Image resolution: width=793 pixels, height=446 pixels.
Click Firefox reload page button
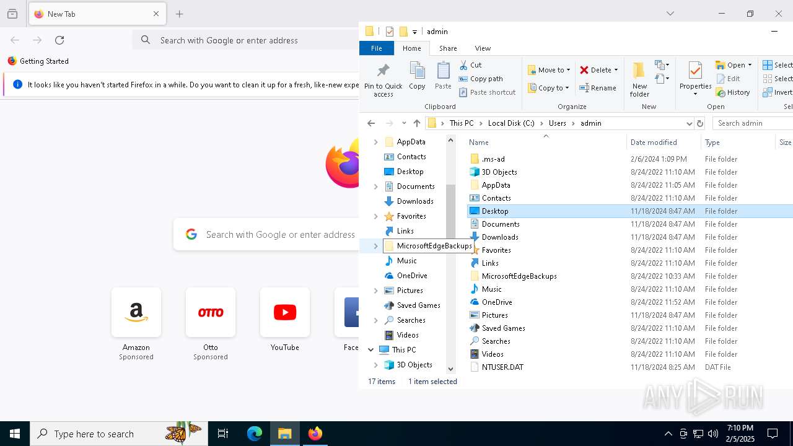59,40
